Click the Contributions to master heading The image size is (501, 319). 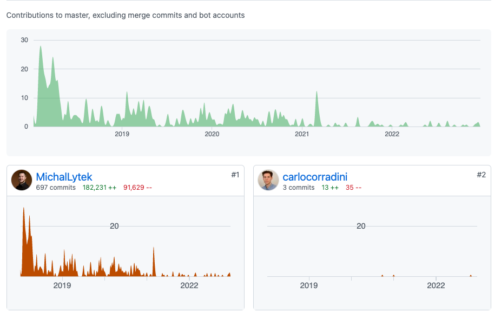(124, 15)
